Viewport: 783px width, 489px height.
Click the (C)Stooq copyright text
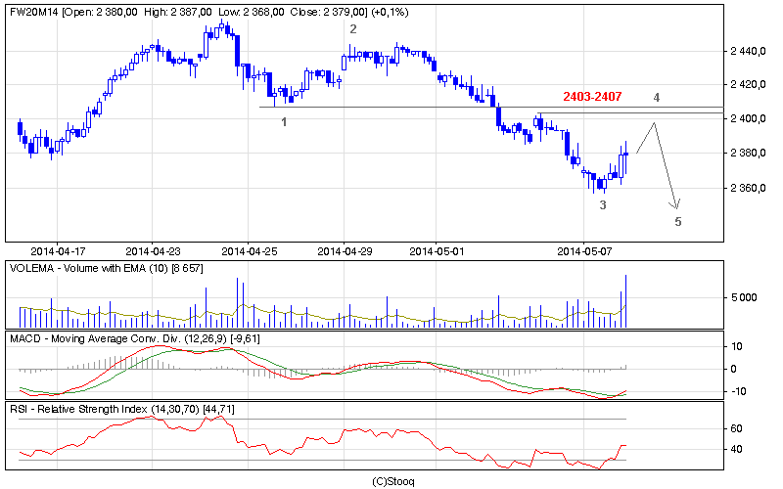pyautogui.click(x=393, y=481)
